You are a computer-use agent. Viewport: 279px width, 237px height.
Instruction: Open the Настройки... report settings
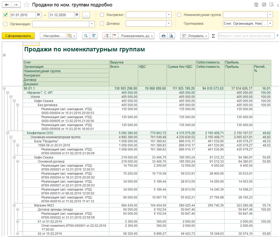(53, 36)
